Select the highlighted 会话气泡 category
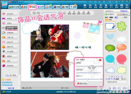Screen dimensions: 131x94 pyautogui.click(x=12, y=28)
